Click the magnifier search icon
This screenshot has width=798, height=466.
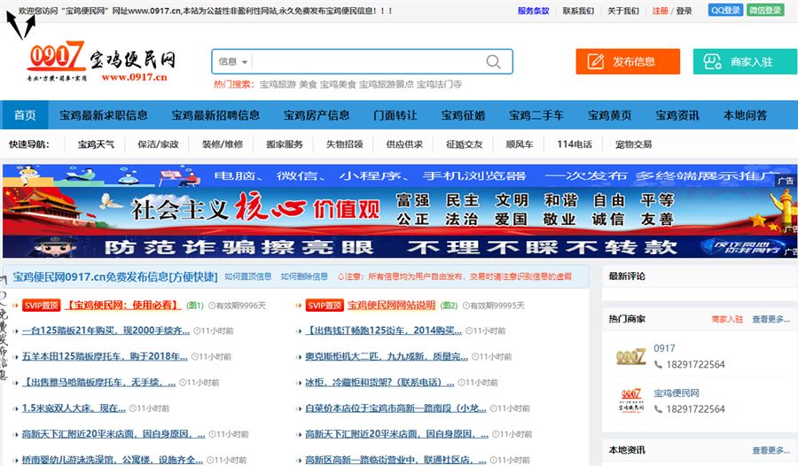coord(494,62)
